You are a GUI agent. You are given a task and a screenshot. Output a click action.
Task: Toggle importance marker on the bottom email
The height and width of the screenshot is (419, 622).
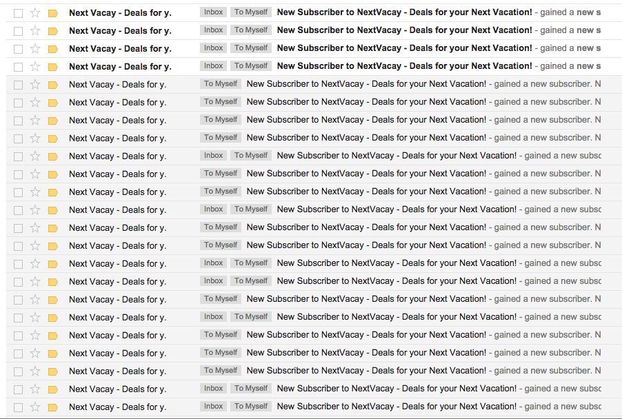(x=53, y=407)
